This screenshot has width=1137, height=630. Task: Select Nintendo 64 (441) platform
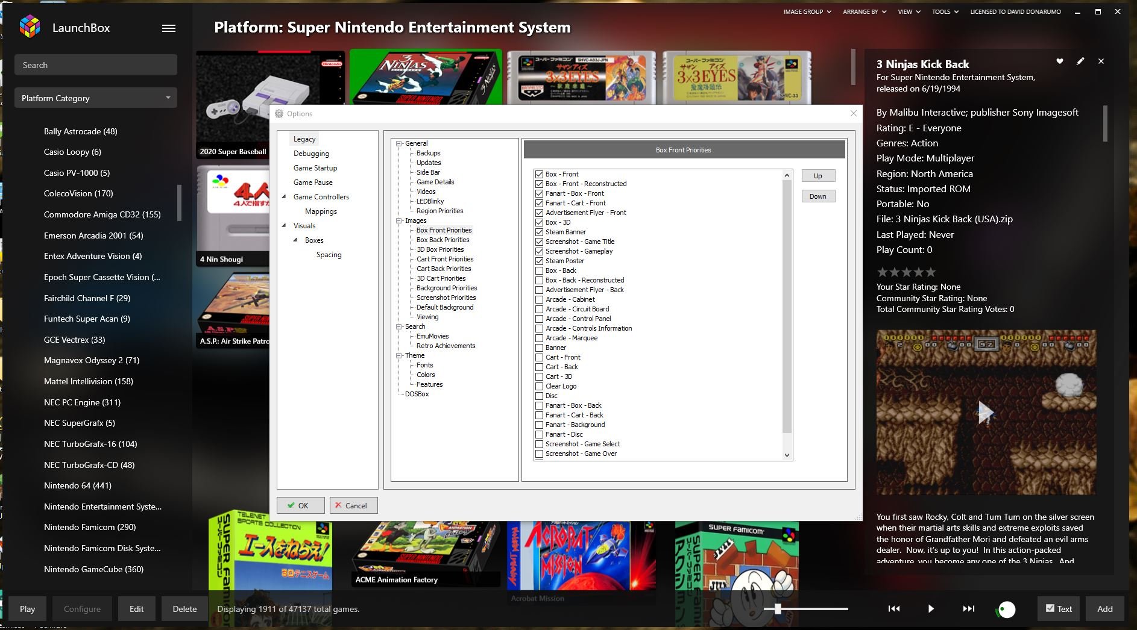(x=78, y=485)
